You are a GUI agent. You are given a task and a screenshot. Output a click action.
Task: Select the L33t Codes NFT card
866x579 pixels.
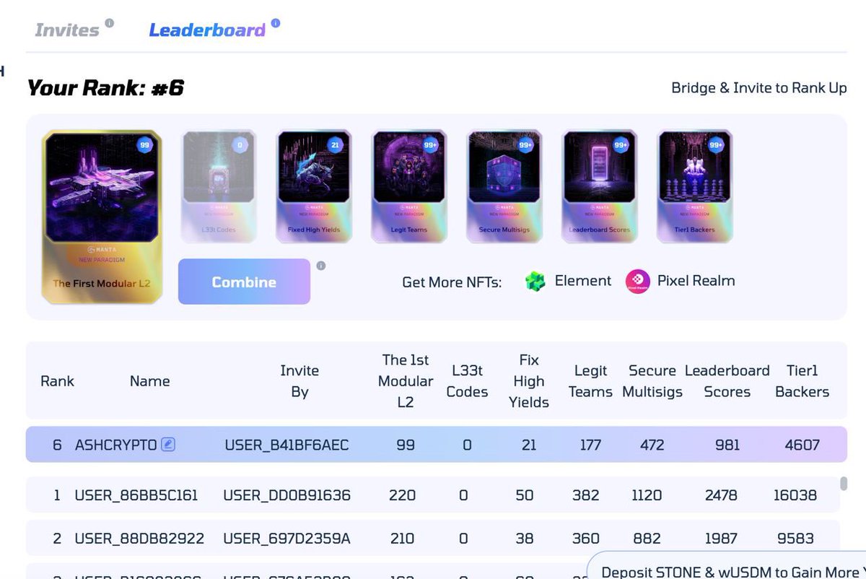coord(217,186)
